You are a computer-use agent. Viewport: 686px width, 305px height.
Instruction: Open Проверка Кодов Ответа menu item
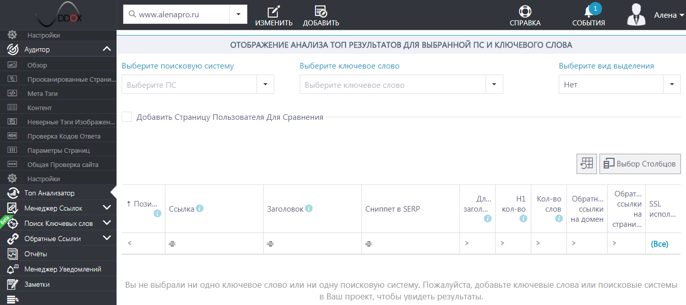coord(64,137)
